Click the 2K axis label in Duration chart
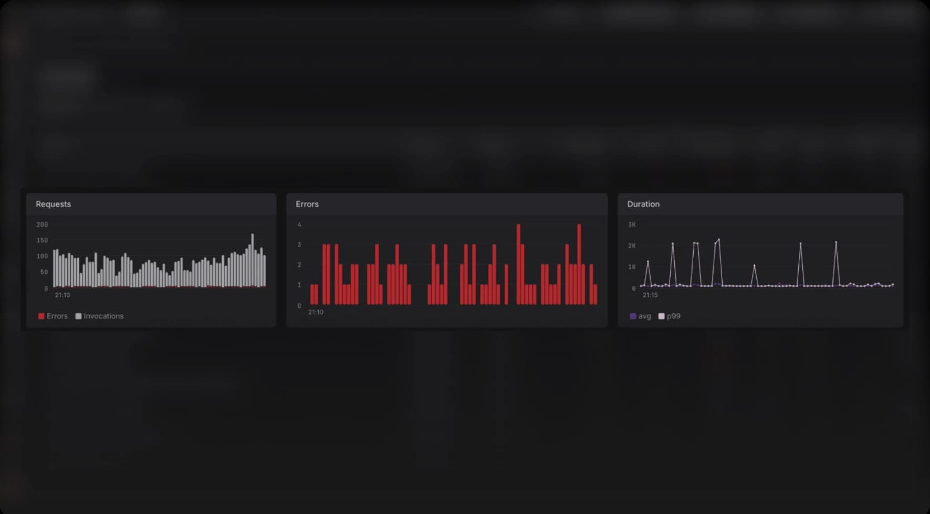This screenshot has height=514, width=930. tap(632, 246)
